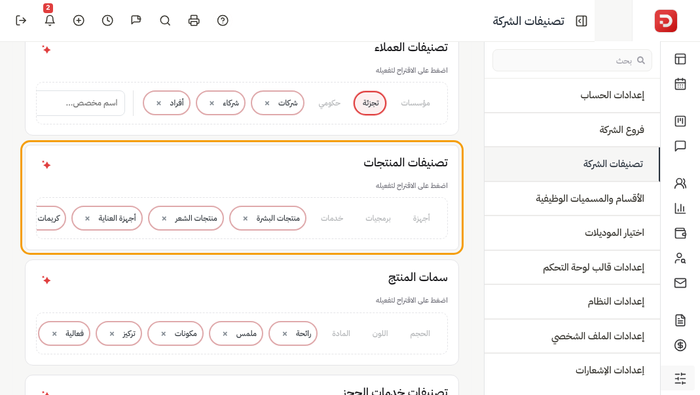The image size is (700, 395).
Task: Activate the برمجيات product suggestion
Action: click(378, 218)
